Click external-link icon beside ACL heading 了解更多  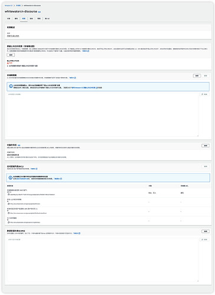pyautogui.click(x=37, y=169)
